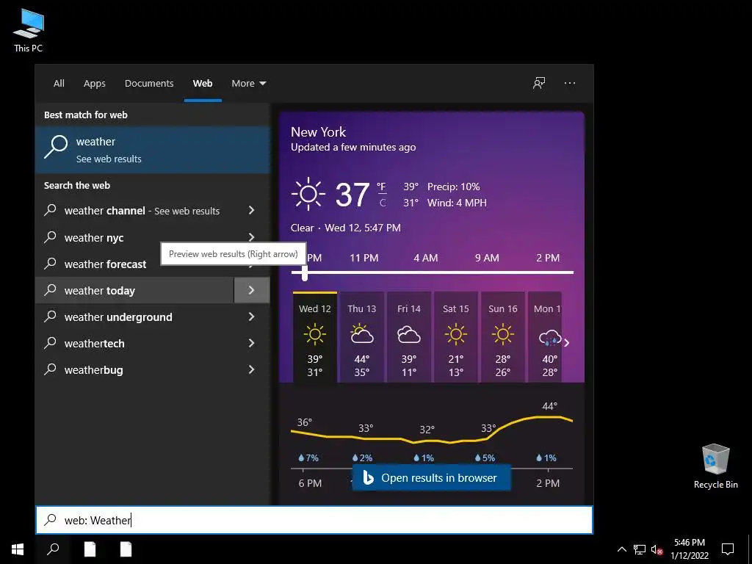Viewport: 752px width, 564px height.
Task: Open the More dropdown filter
Action: 248,83
